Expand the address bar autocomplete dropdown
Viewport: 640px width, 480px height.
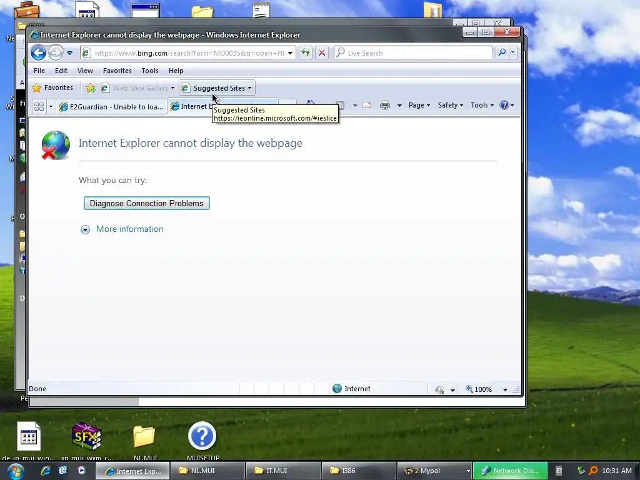click(x=290, y=53)
